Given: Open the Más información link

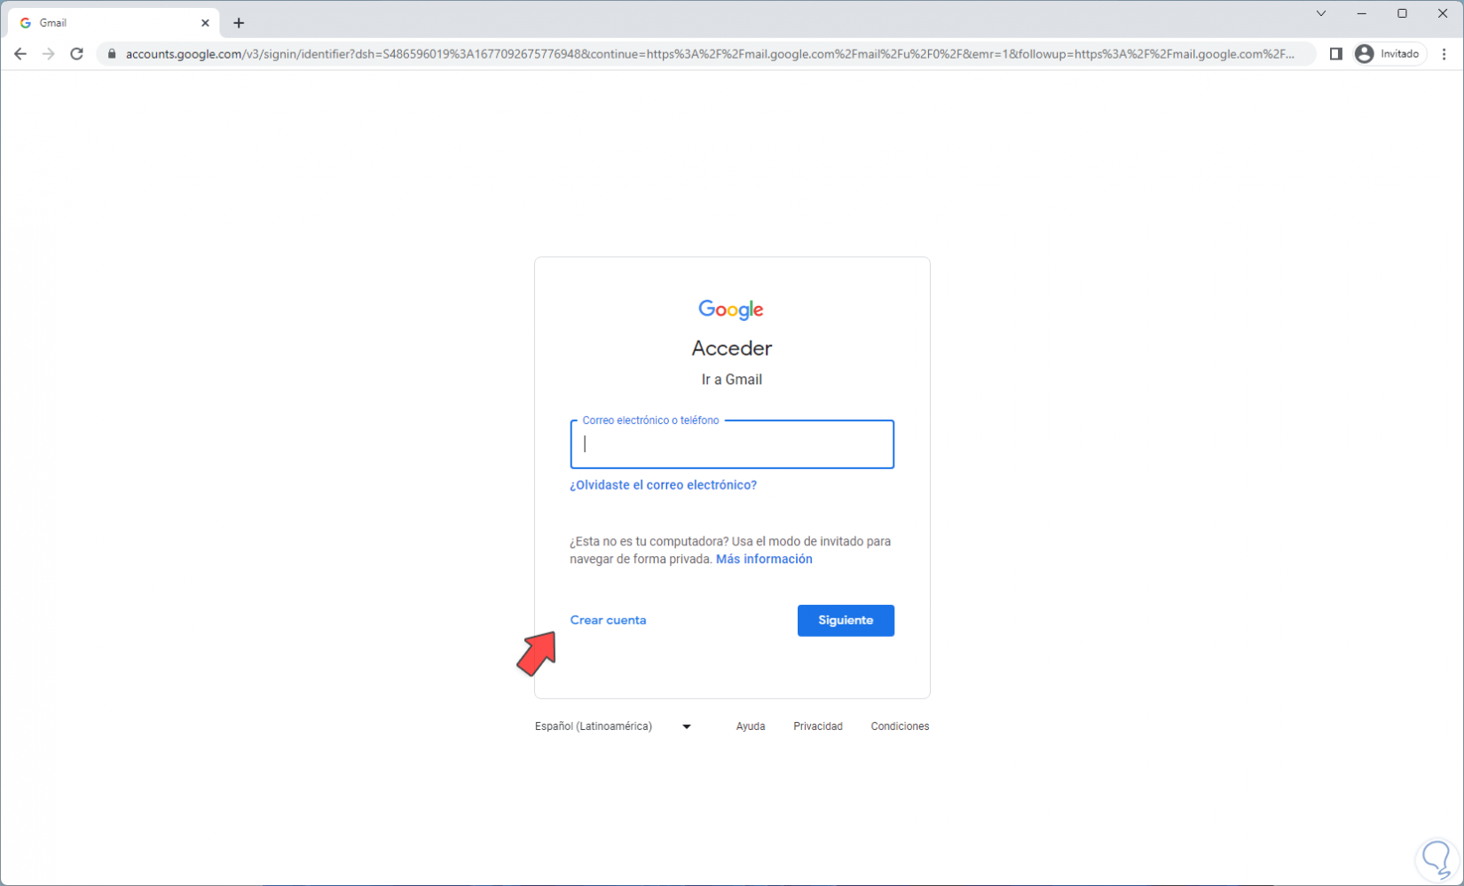Looking at the screenshot, I should click(764, 559).
